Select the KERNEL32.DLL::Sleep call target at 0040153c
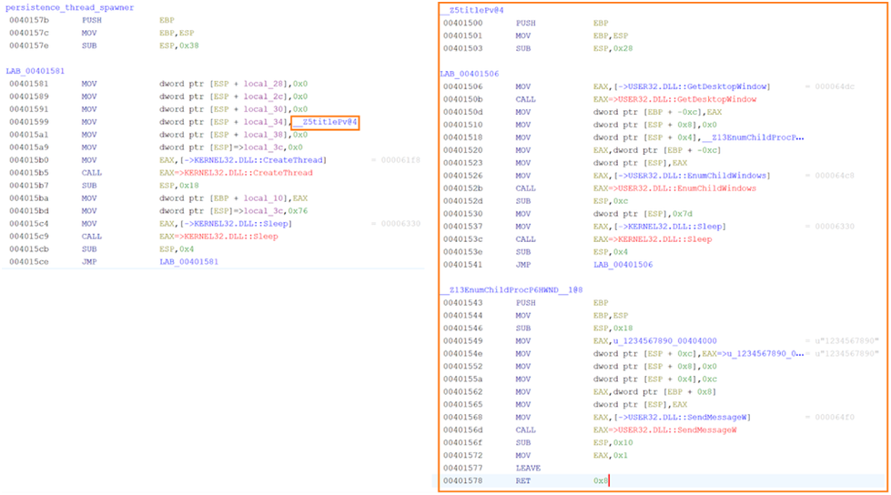891x495 pixels. [653, 239]
